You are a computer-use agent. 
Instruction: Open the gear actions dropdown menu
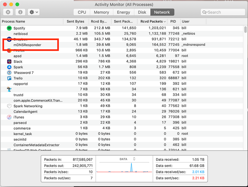33,12
